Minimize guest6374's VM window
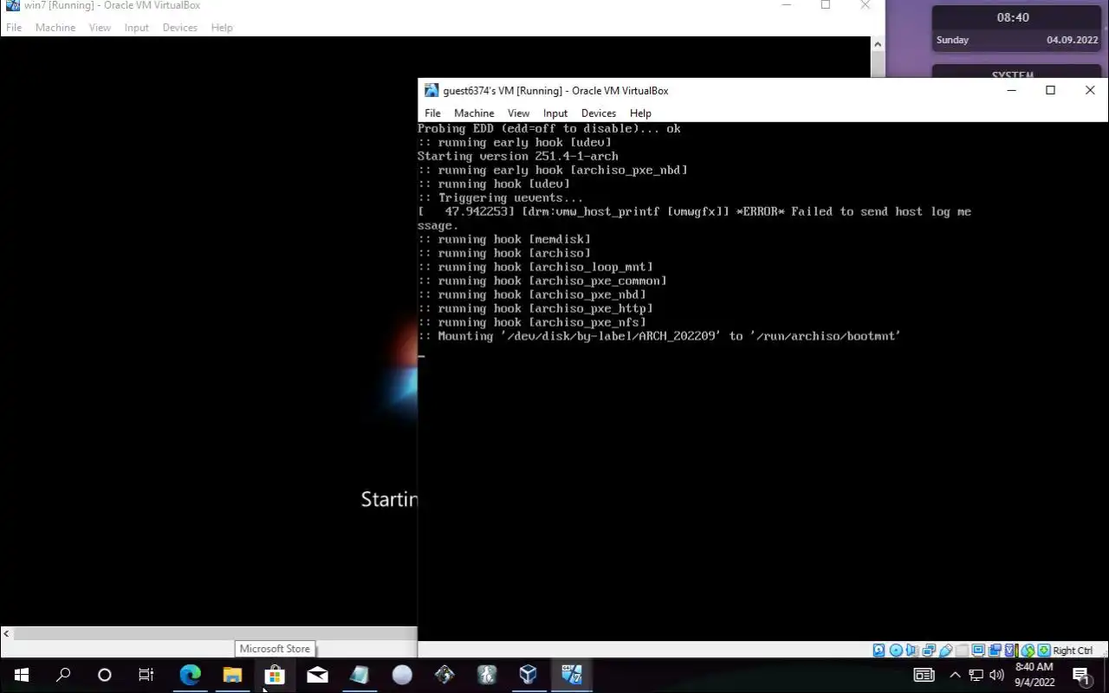 [x=1011, y=90]
